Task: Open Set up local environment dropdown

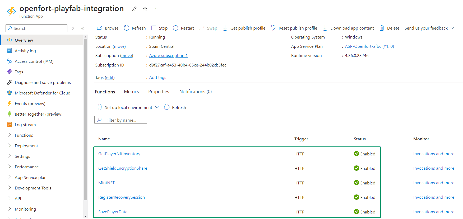Action: [x=128, y=107]
